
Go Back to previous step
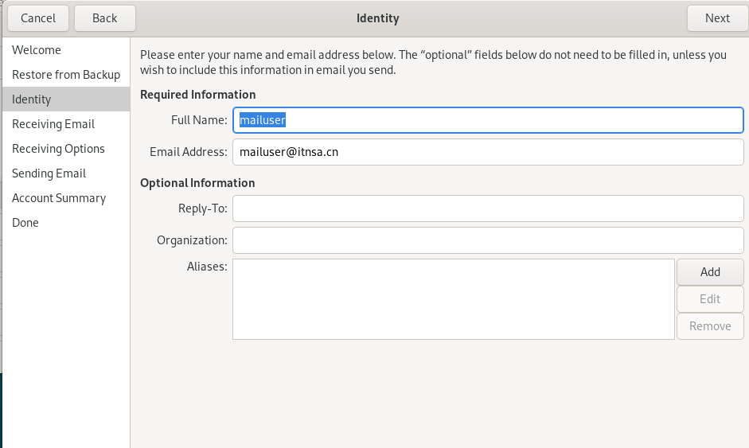[x=104, y=18]
